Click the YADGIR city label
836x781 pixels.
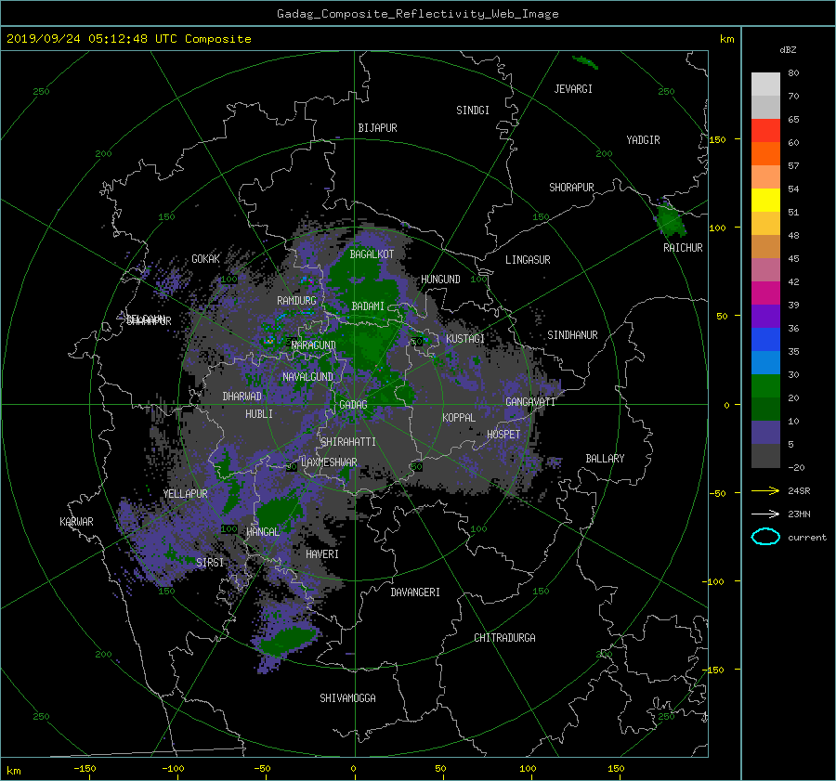tap(643, 140)
